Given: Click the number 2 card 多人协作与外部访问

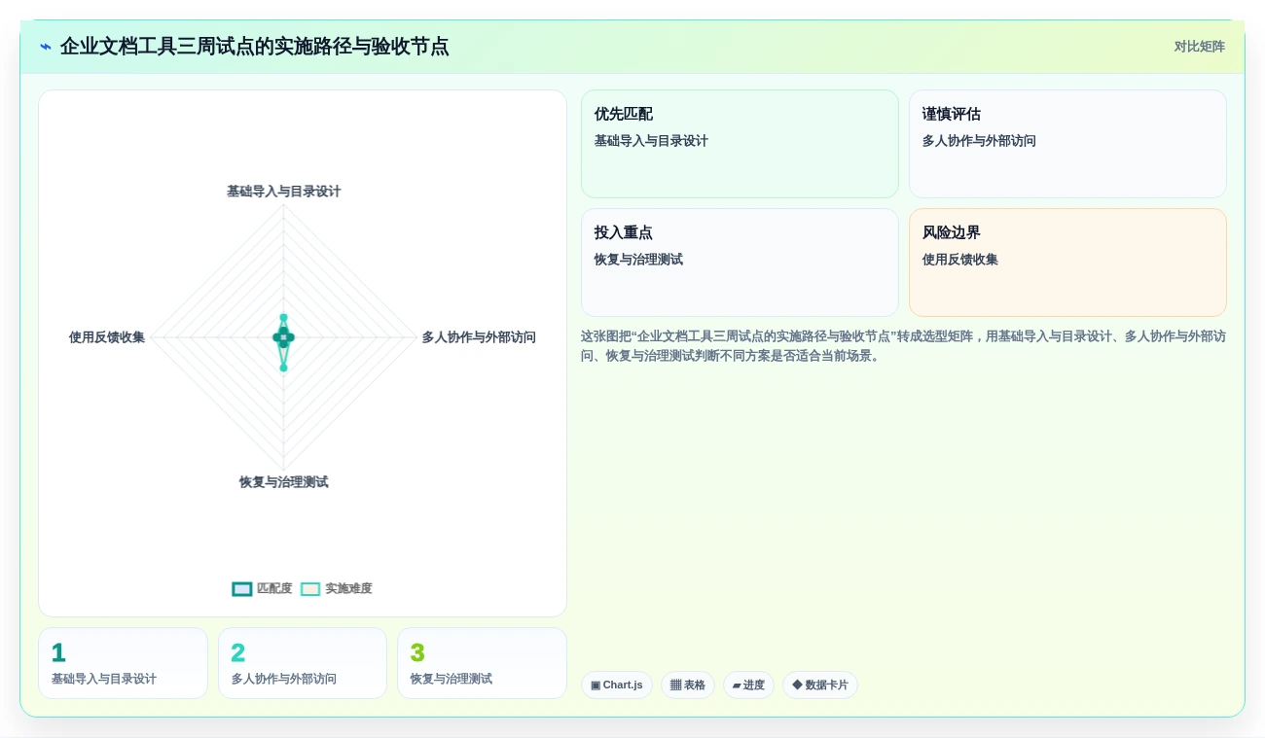Looking at the screenshot, I should click(303, 663).
